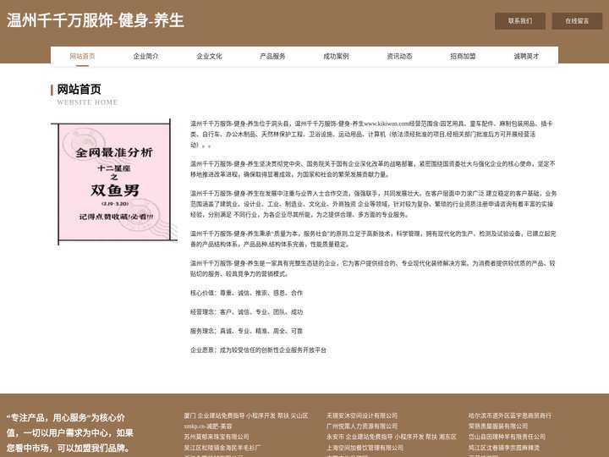Open footer link 广州悦雷人力资源有限公司
Image resolution: width=609 pixels, height=457 pixels.
point(362,427)
